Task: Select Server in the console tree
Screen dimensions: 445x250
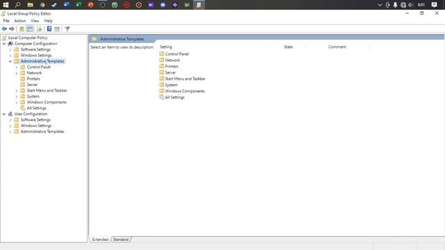Action: (x=32, y=85)
